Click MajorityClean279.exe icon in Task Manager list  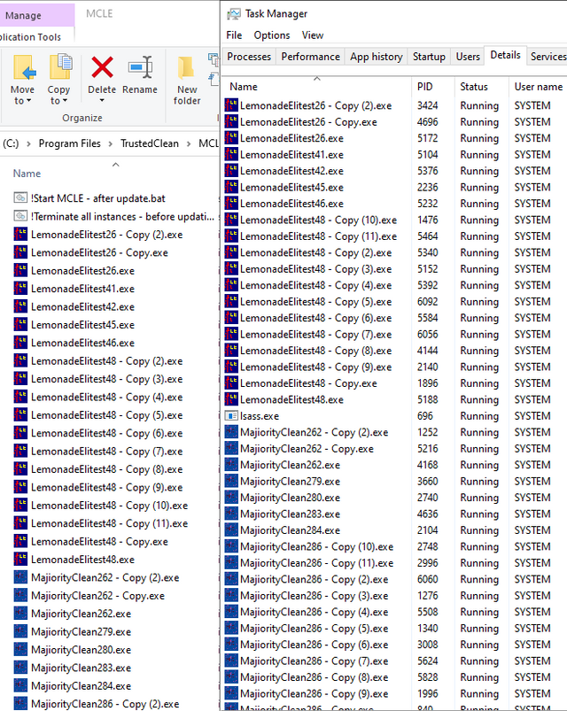pos(231,482)
